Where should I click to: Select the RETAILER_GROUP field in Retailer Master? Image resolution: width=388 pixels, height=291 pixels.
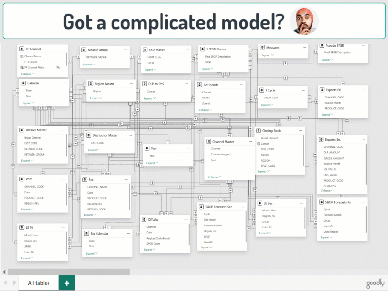coord(33,154)
